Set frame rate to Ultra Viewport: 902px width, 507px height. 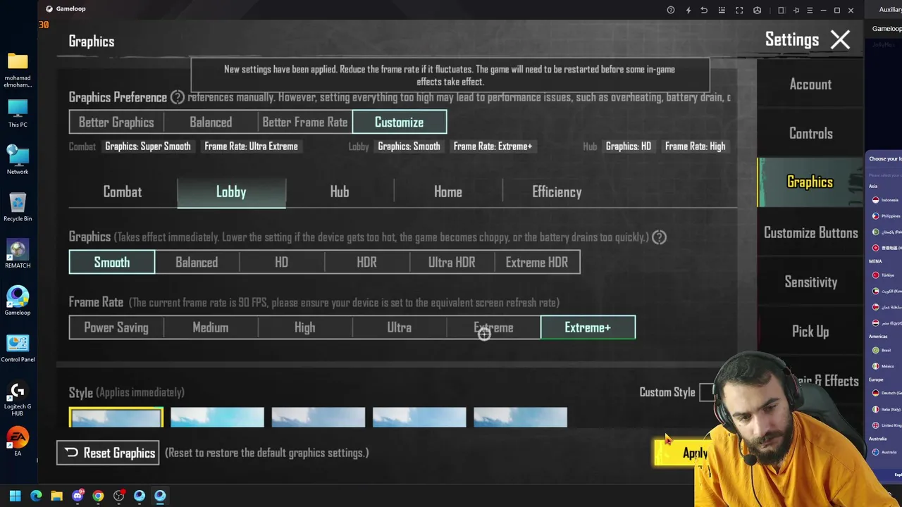click(x=400, y=327)
